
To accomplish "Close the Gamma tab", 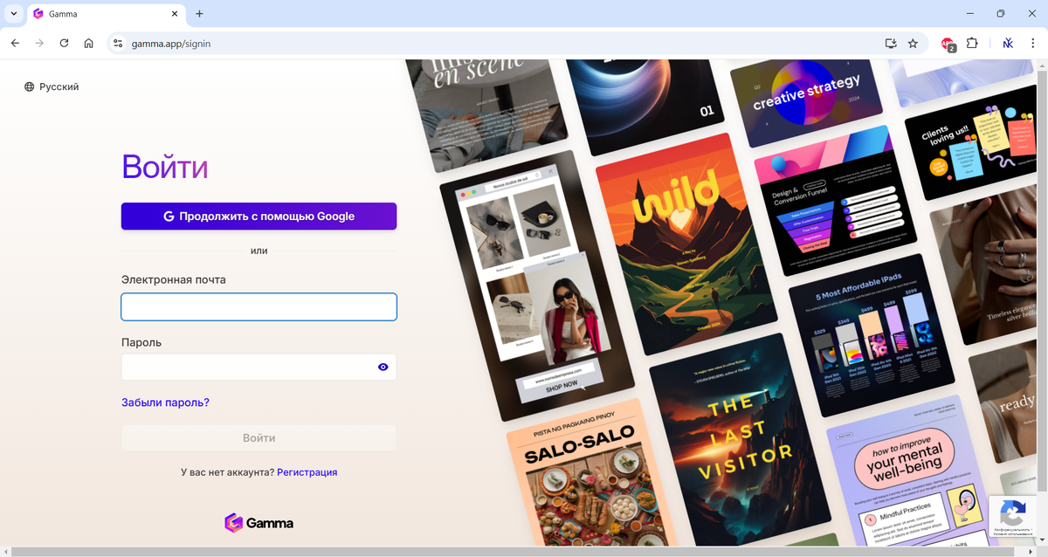I will click(174, 14).
